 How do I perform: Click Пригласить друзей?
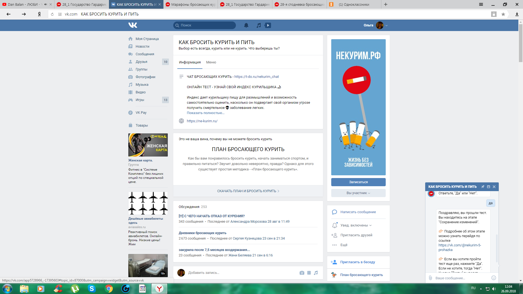356,235
